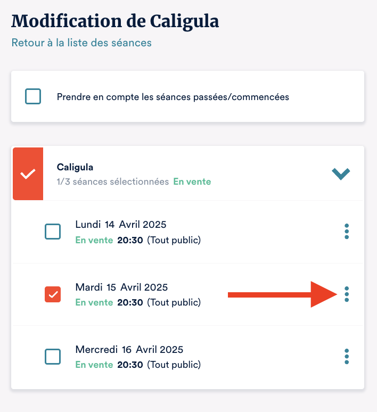Open the three-dot menu for Mardi 15 Avril
Screen dimensions: 377x412
click(347, 294)
